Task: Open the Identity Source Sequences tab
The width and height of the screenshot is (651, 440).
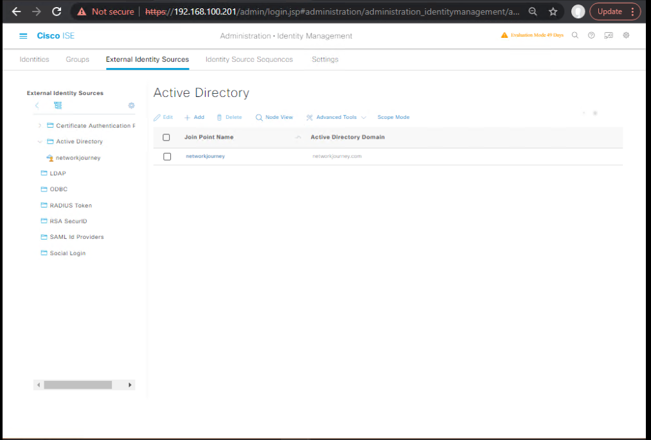Action: click(x=249, y=59)
